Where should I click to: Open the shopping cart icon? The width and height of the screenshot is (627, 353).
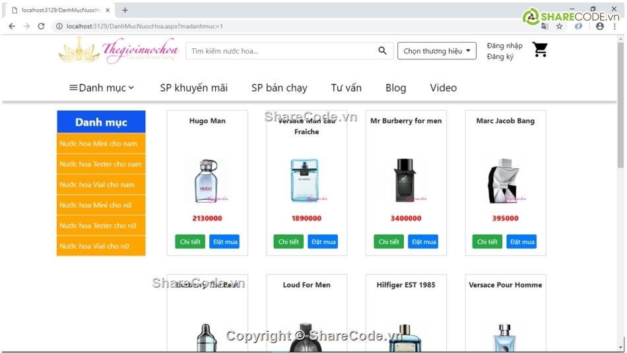tap(540, 49)
